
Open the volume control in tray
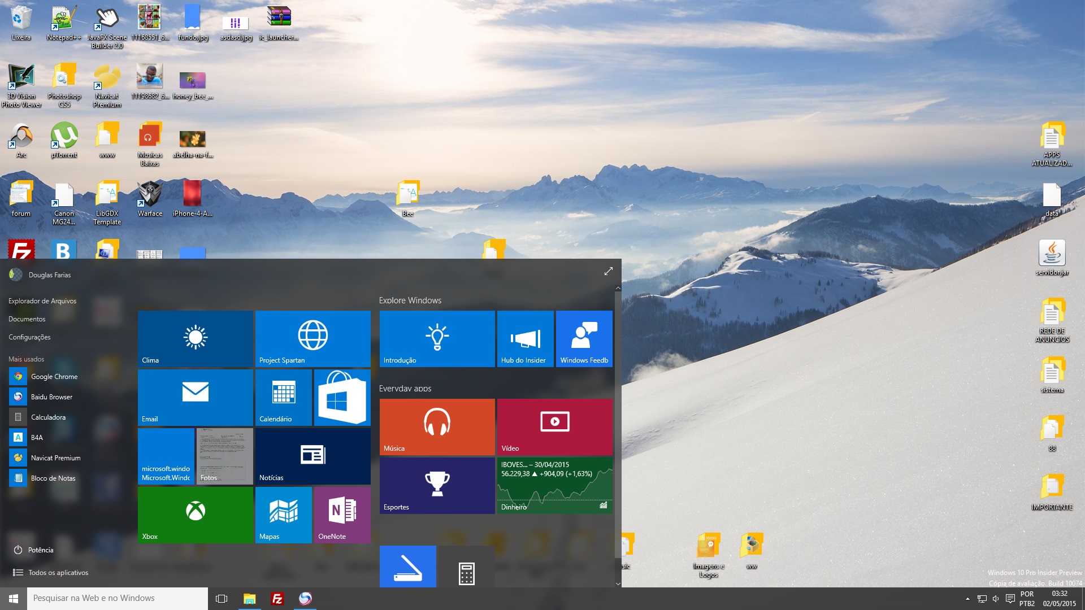[x=996, y=599]
